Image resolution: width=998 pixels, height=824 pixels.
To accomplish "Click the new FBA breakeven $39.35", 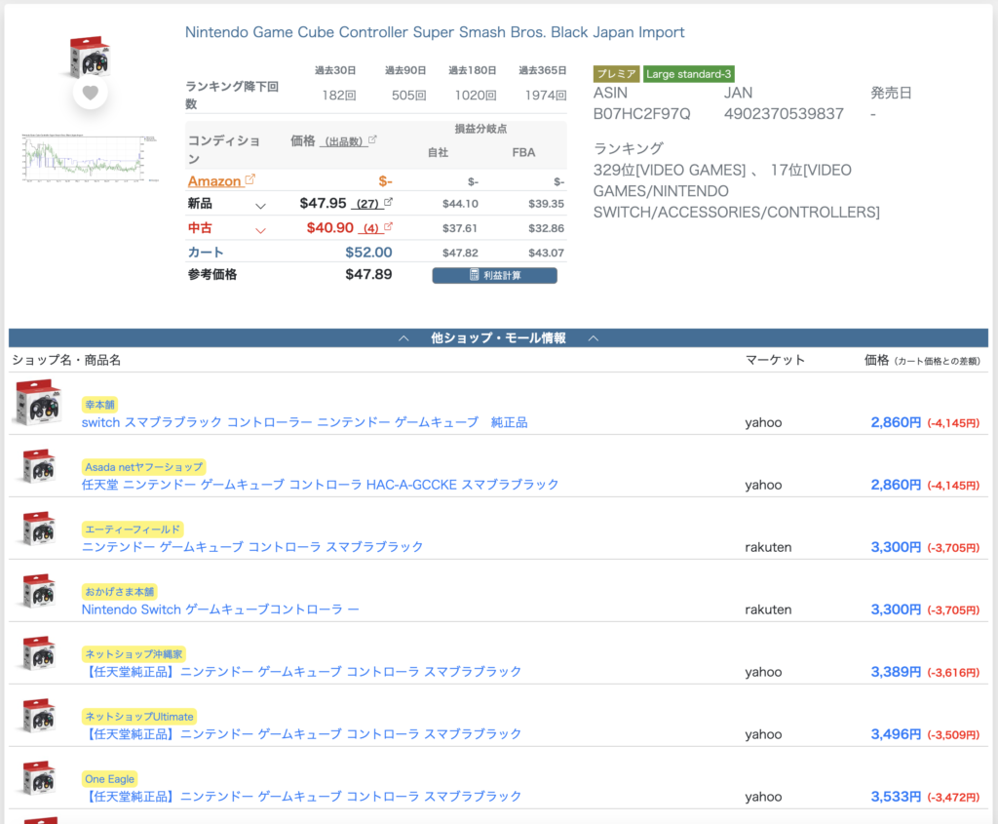I will coord(546,204).
